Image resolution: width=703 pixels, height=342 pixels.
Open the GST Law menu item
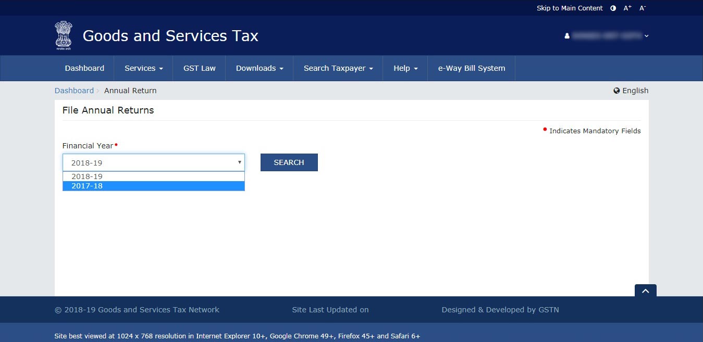(x=199, y=68)
